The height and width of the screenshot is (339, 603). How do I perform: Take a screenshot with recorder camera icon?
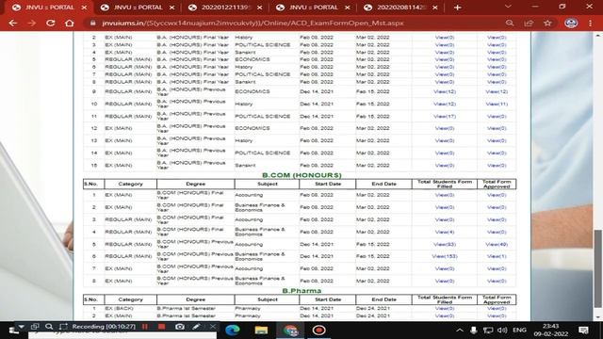179,327
